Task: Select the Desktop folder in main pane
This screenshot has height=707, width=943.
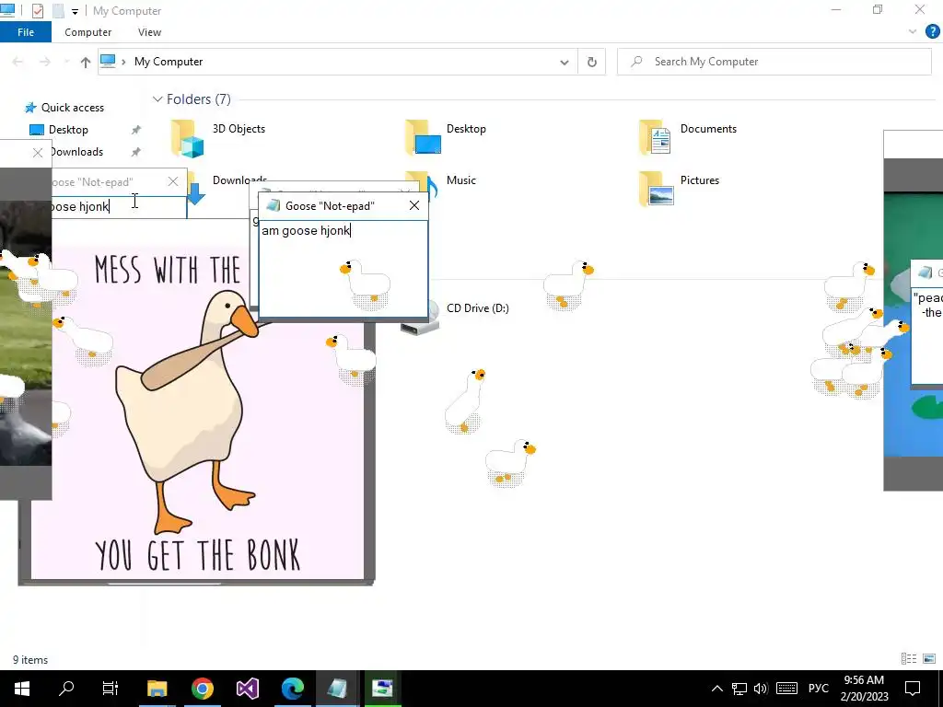Action: pos(446,137)
